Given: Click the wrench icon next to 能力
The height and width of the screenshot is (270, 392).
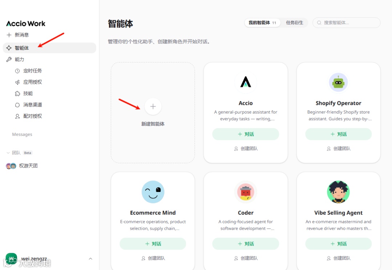Looking at the screenshot, I should (x=9, y=59).
